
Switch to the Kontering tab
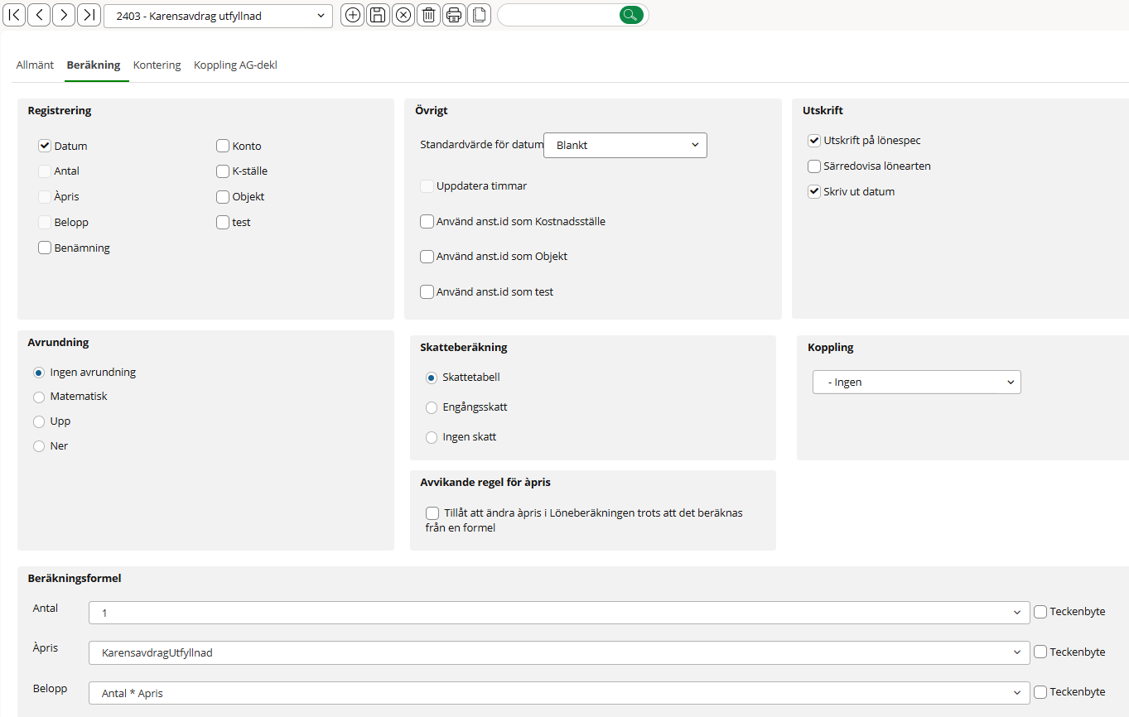tap(157, 65)
